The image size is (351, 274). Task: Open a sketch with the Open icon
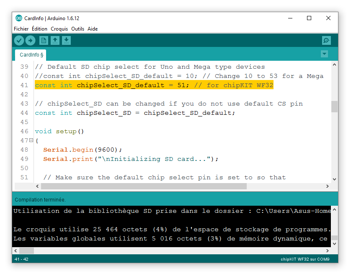[55, 41]
